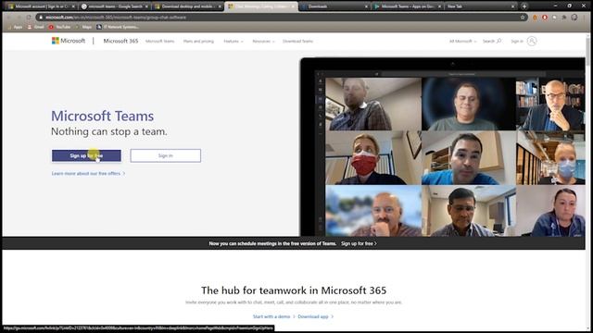Click the white Sign in button
Screen dimensions: 593x333
point(165,155)
